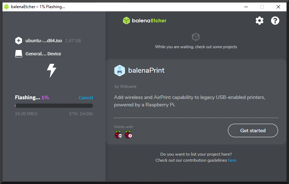Click the plus image icon beside ubuntu iso
This screenshot has width=289, height=184.
click(18, 41)
